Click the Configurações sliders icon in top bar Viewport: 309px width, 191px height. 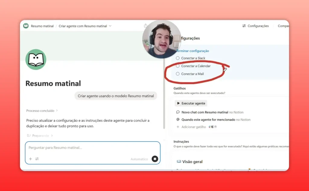point(244,26)
